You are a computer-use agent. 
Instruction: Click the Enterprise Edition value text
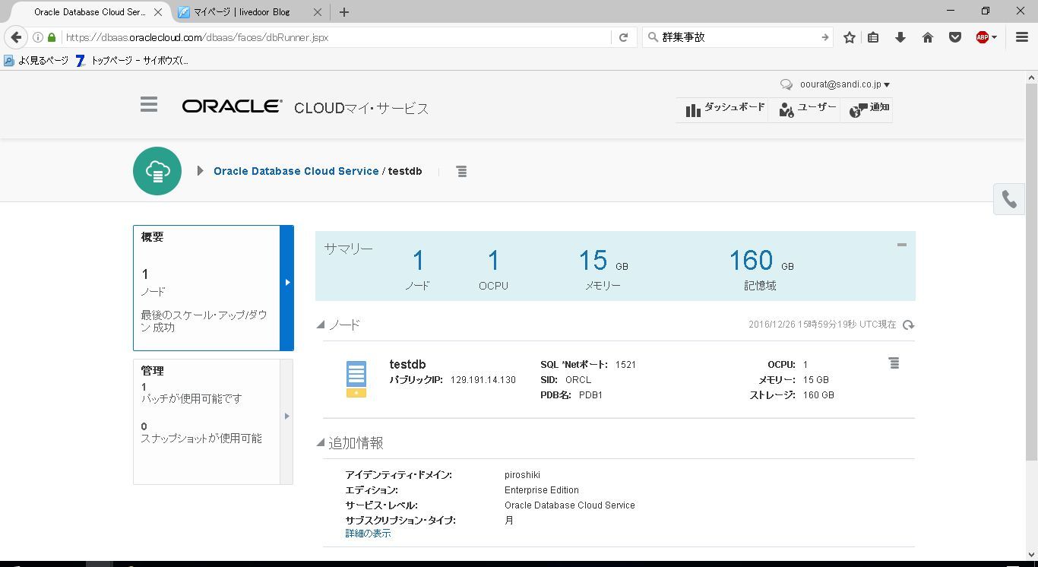[x=542, y=490]
